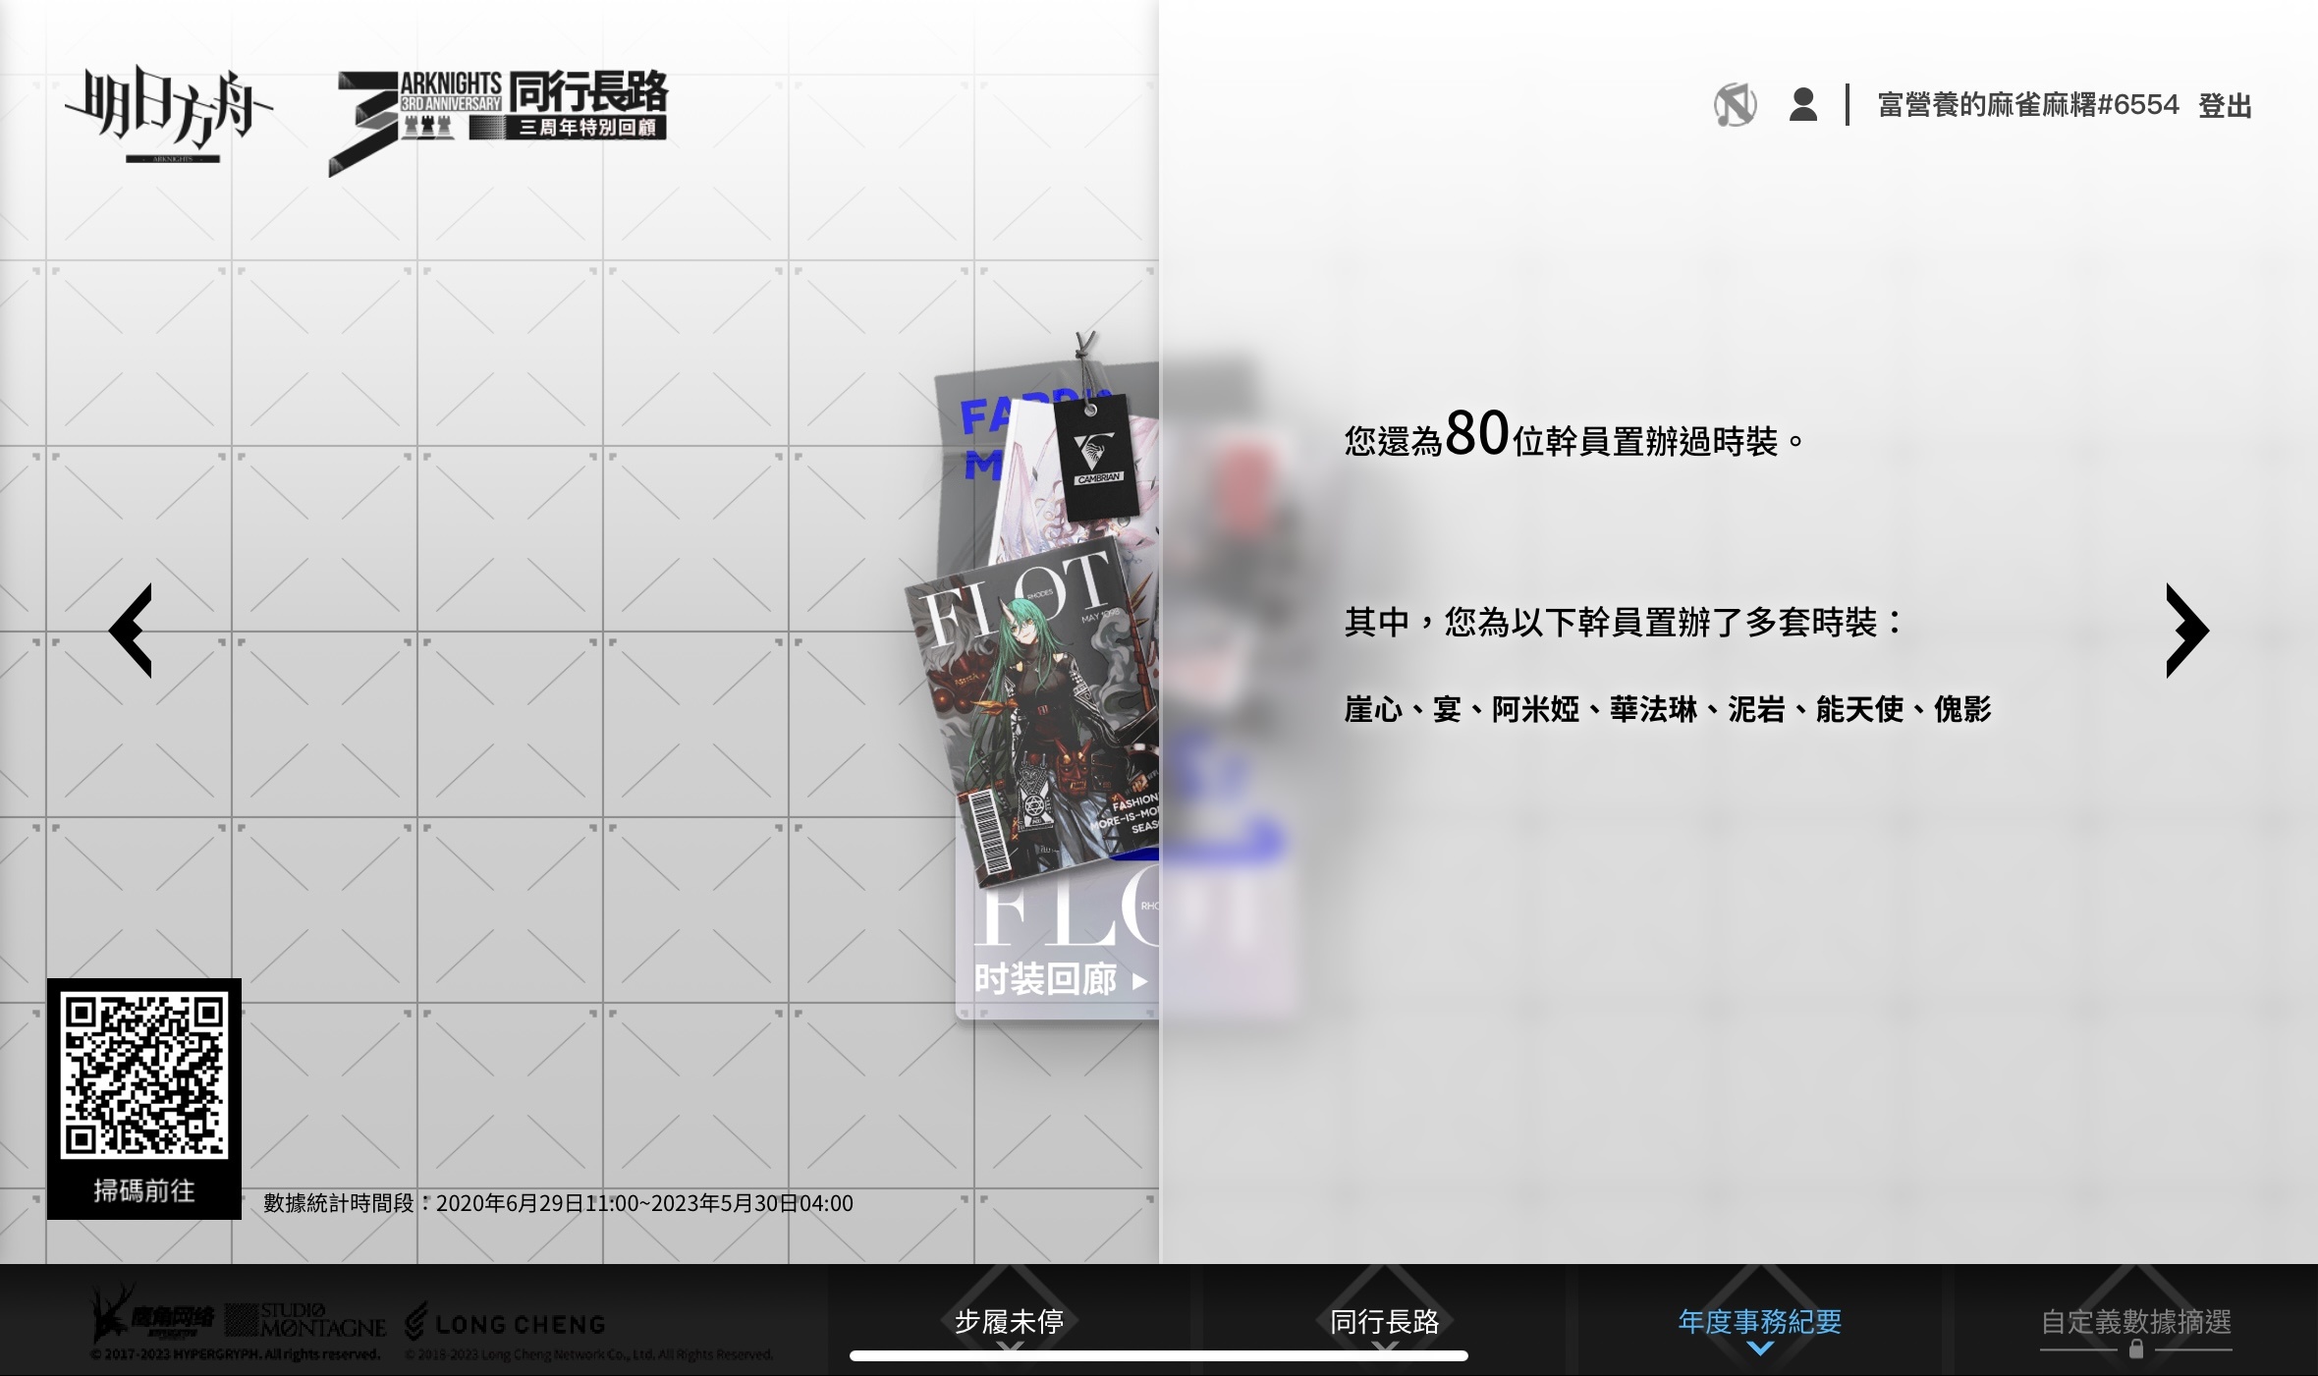2318x1376 pixels.
Task: Click the 明日方舟 Arknights logo
Action: point(169,114)
